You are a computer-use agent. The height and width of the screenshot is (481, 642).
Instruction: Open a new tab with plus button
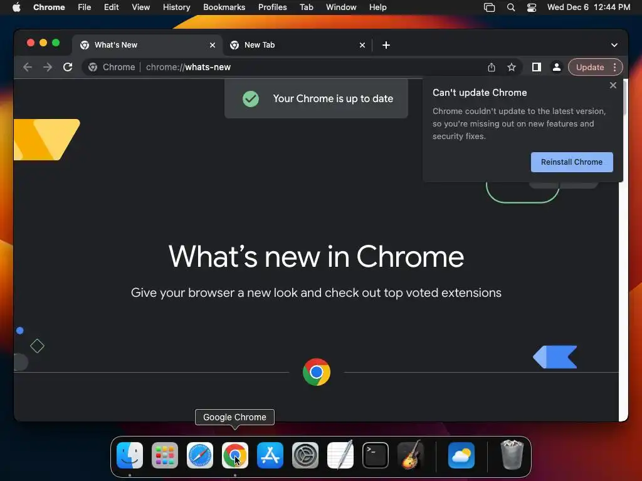386,45
